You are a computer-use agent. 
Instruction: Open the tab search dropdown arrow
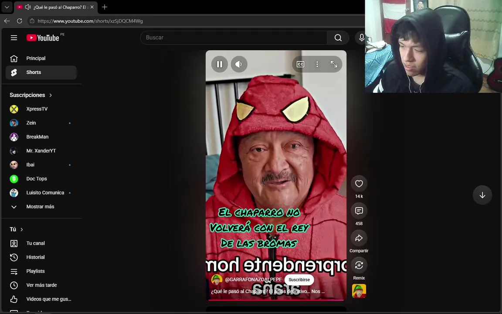(x=7, y=7)
